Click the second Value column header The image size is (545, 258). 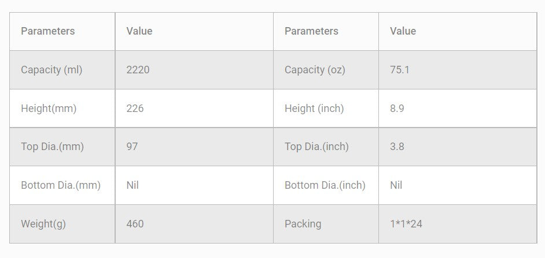pos(403,31)
